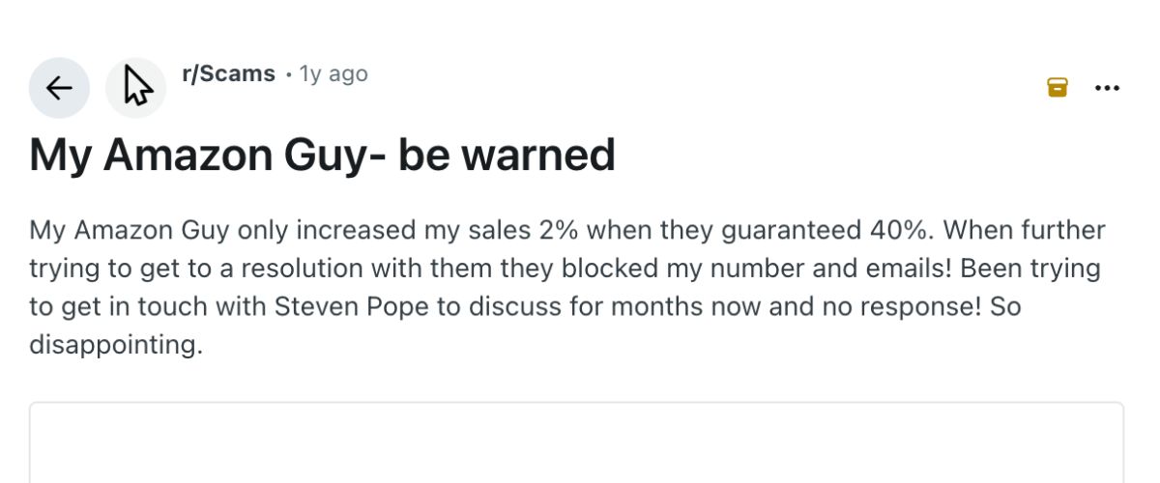Viewport: 1160px width, 483px height.
Task: Click the word "disappointing." ending the post
Action: point(116,345)
